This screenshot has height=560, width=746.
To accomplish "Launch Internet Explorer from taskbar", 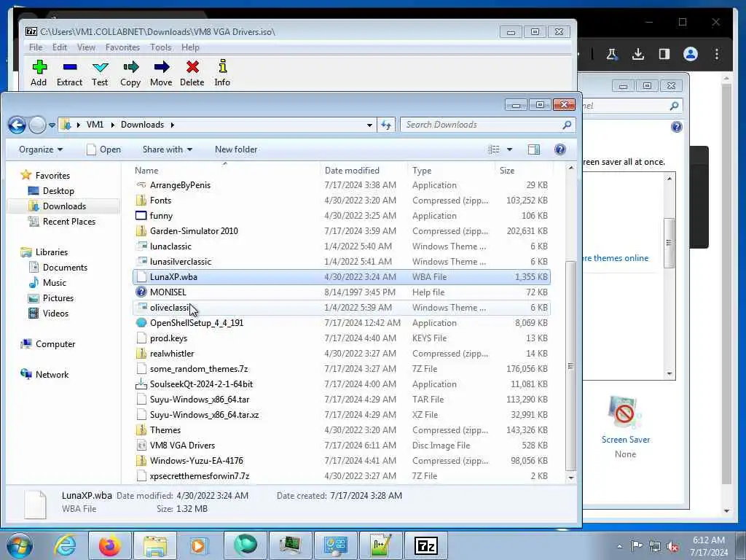I will coord(65,545).
